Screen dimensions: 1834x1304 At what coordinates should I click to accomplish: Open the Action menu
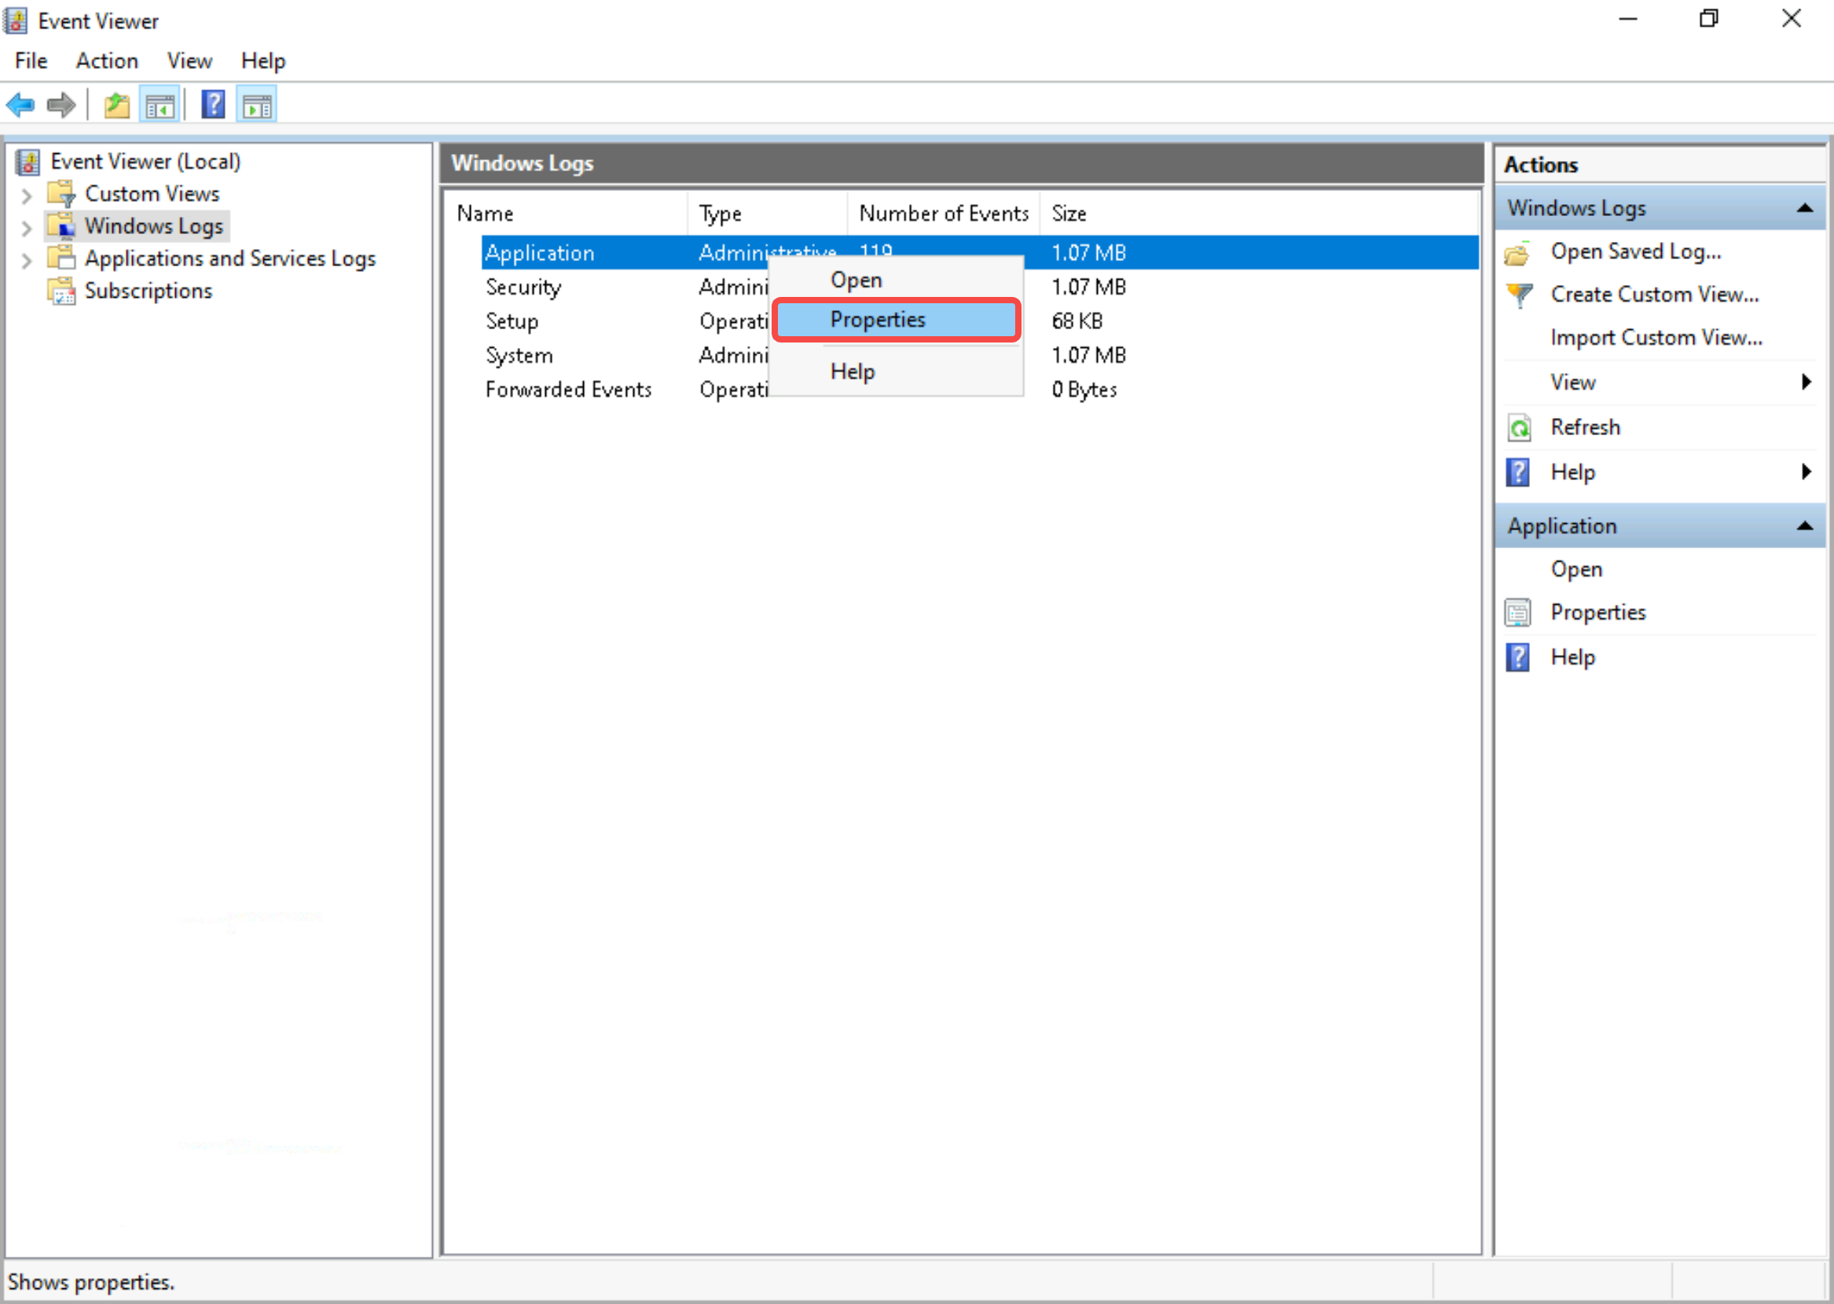[107, 61]
